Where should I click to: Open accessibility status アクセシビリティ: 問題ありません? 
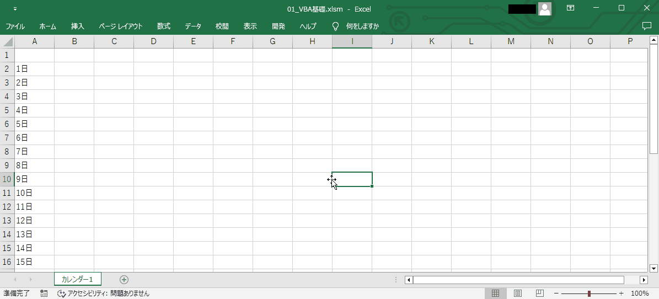click(103, 293)
